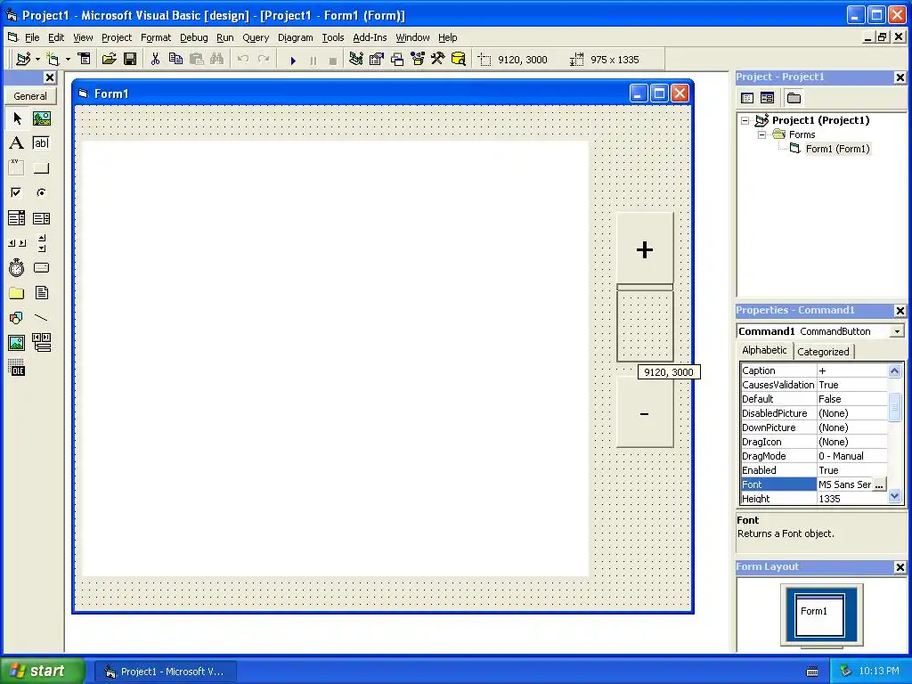The height and width of the screenshot is (684, 912).
Task: Select the DirListBox folder control tool
Action: [17, 292]
